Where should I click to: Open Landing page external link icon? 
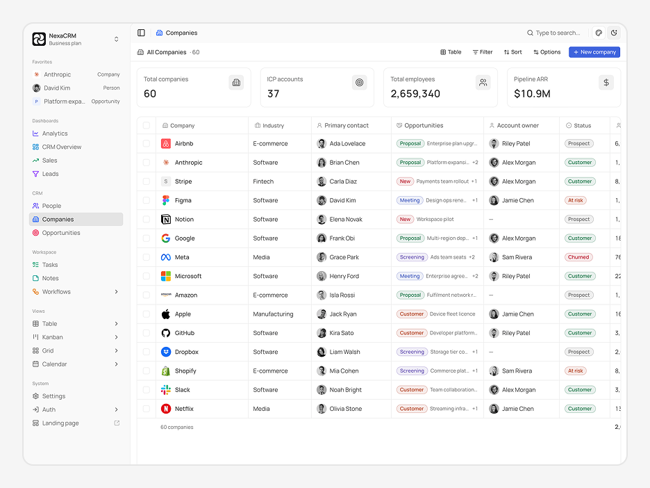point(117,423)
